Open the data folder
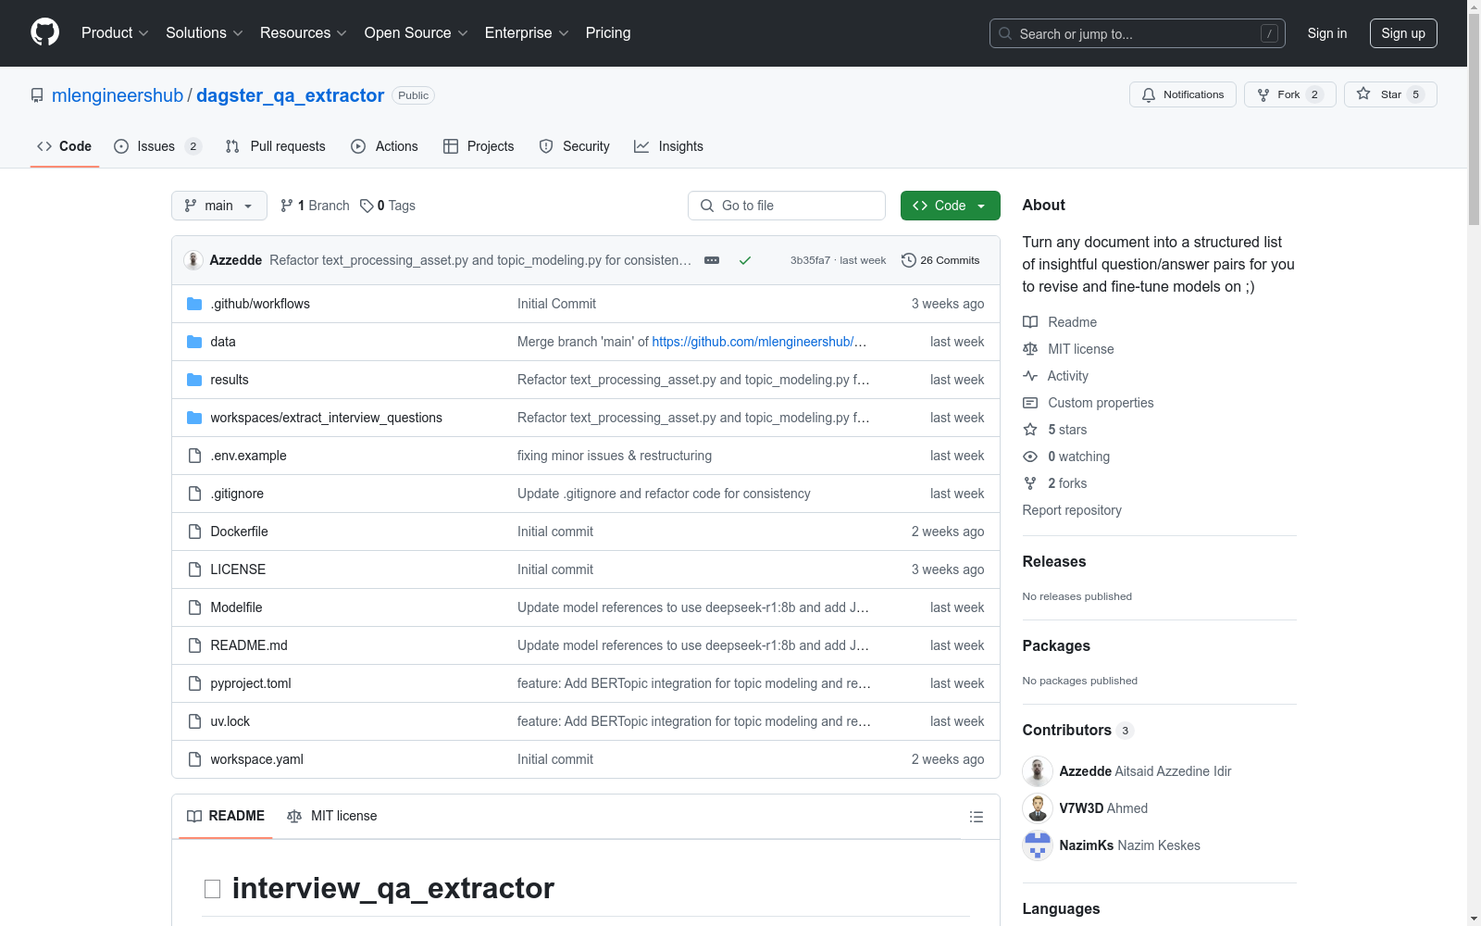This screenshot has height=926, width=1481. (x=223, y=342)
